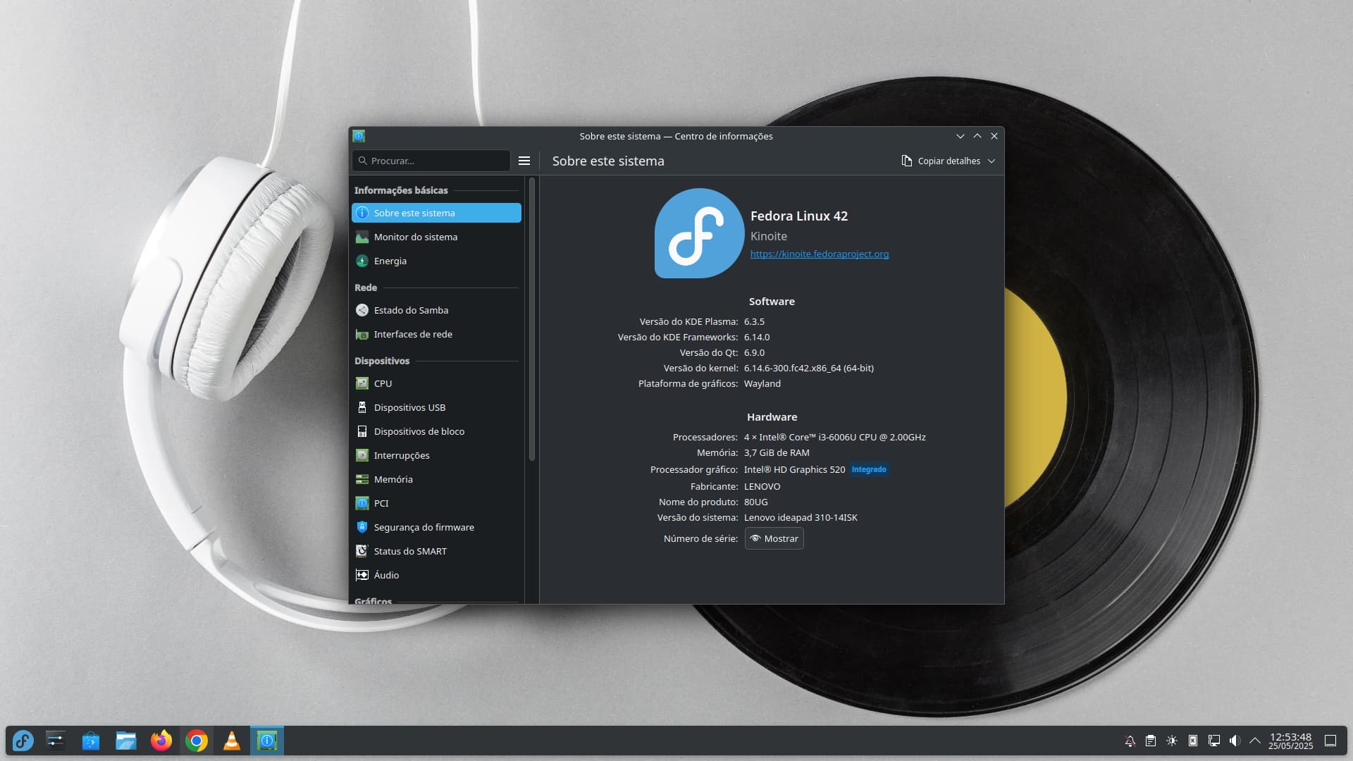Click the Intel Core i3-6006U processor text
Viewport: 1353px width, 761px height.
[x=835, y=437]
